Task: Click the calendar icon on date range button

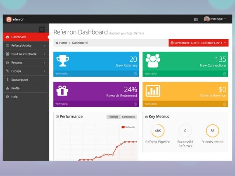Action: pyautogui.click(x=172, y=43)
